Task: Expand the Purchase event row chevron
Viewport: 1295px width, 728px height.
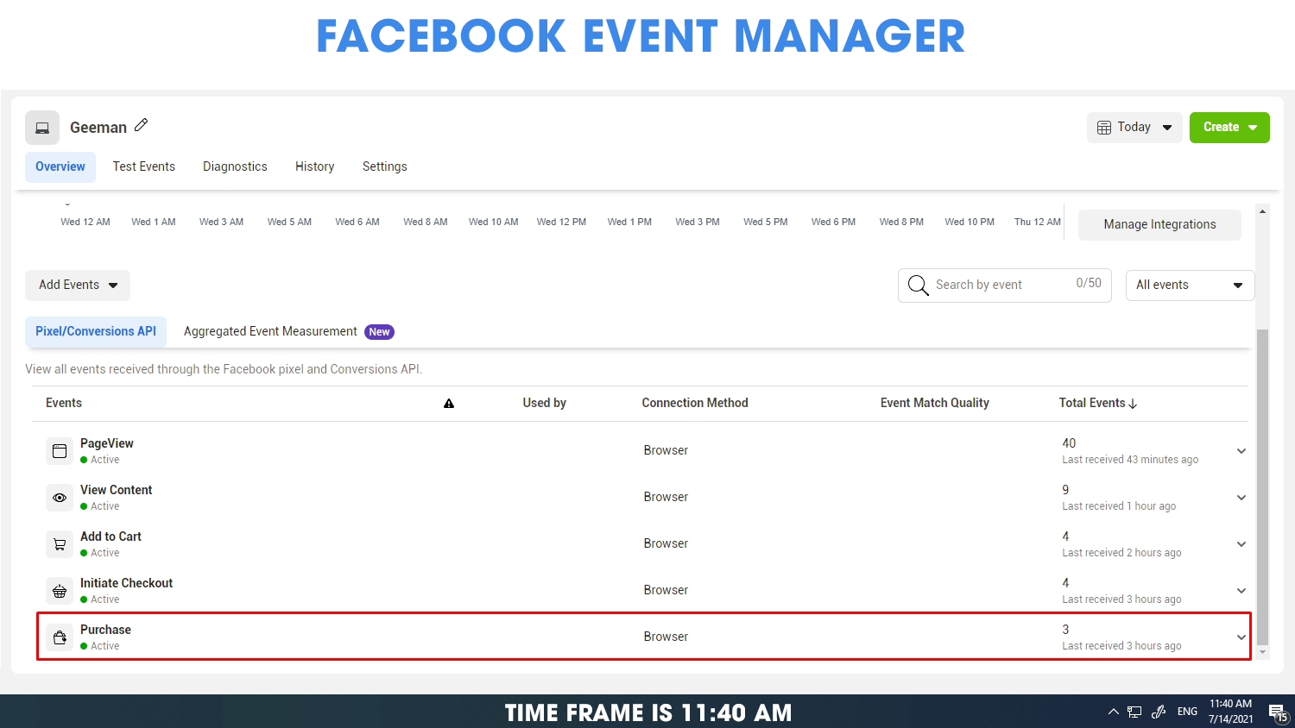Action: click(1241, 637)
